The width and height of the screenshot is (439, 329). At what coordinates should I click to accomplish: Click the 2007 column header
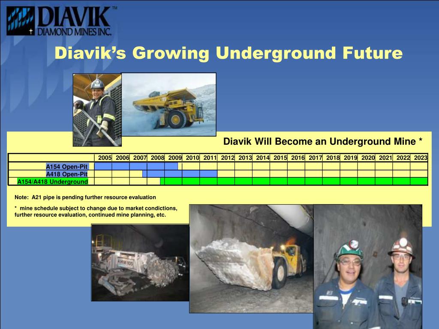click(140, 158)
